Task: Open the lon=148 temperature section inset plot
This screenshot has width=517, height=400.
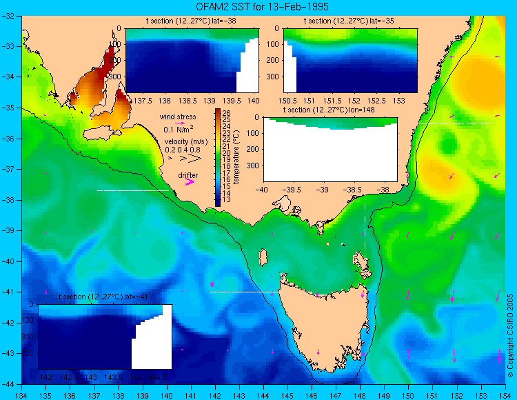Action: point(330,150)
